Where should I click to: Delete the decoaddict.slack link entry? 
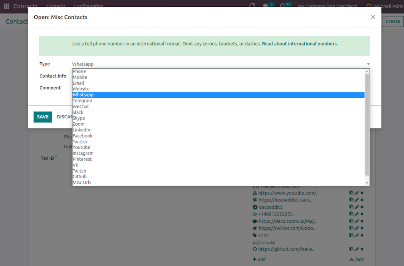point(362,200)
